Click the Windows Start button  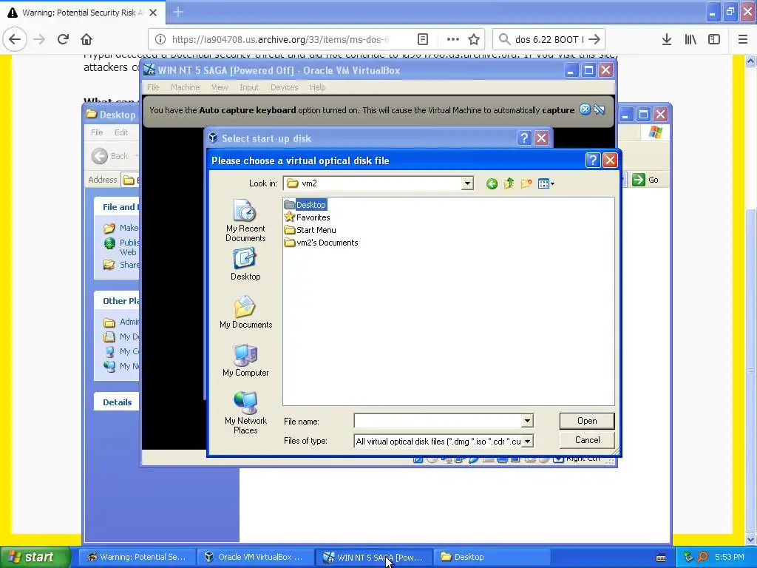35,557
